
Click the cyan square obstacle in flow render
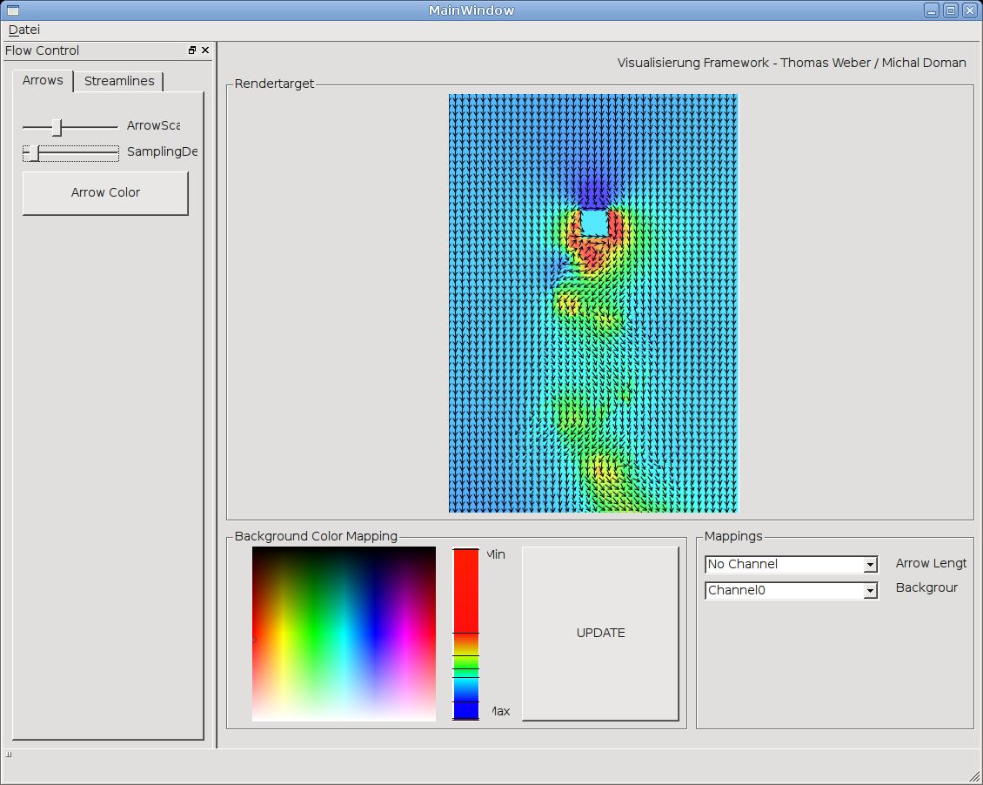594,223
